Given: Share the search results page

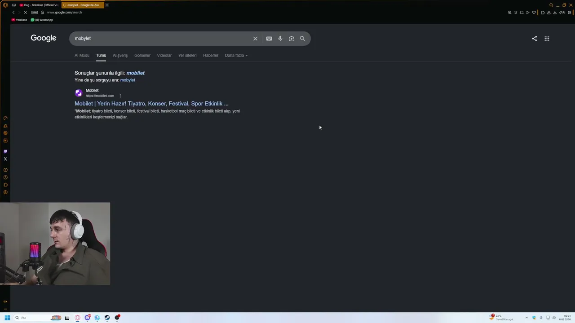Looking at the screenshot, I should (x=534, y=39).
